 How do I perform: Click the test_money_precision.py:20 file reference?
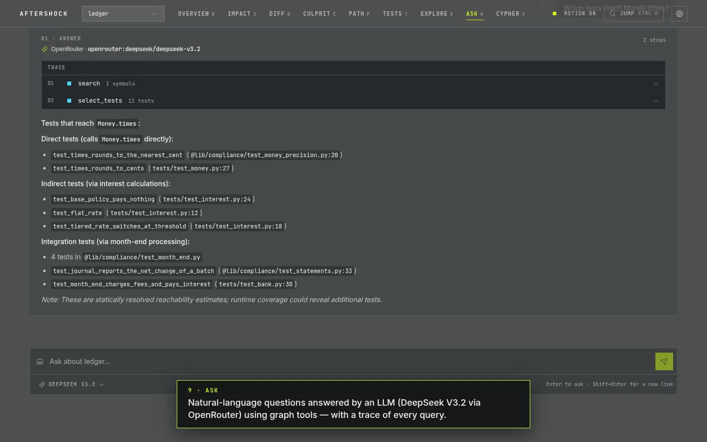(265, 155)
